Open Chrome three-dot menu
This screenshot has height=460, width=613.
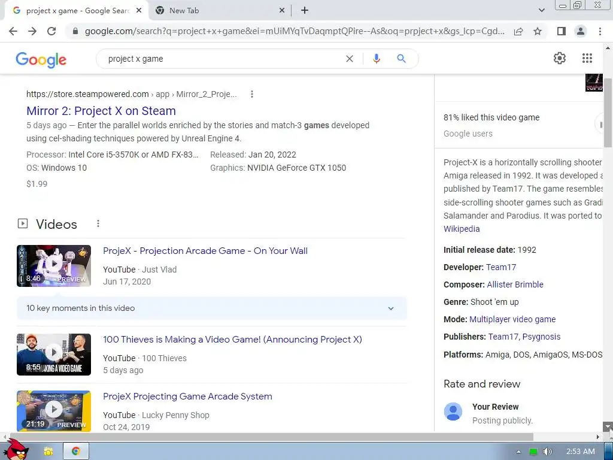pyautogui.click(x=600, y=31)
